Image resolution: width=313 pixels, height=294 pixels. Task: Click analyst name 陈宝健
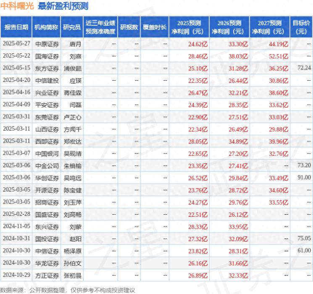tap(73, 190)
